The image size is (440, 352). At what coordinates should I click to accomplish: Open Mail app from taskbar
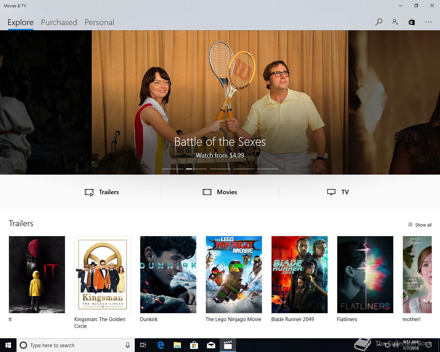211,345
